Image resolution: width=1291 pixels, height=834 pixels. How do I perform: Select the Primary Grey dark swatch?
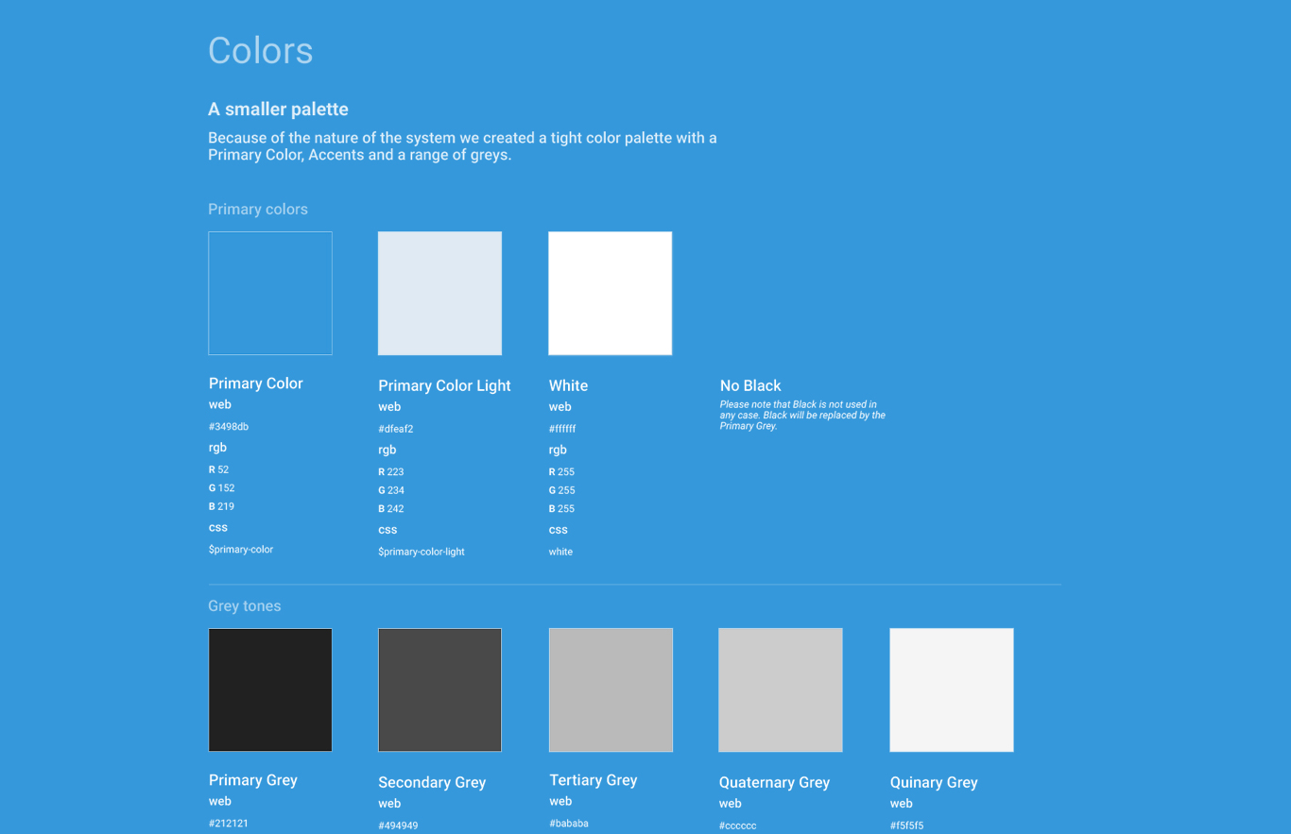(x=270, y=690)
